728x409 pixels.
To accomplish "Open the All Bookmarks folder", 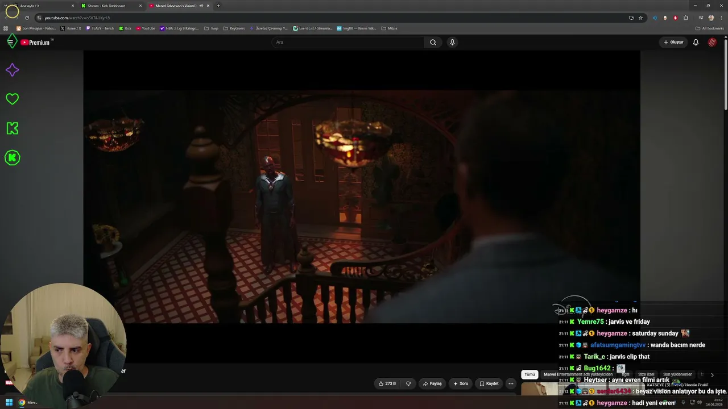I will pos(710,28).
